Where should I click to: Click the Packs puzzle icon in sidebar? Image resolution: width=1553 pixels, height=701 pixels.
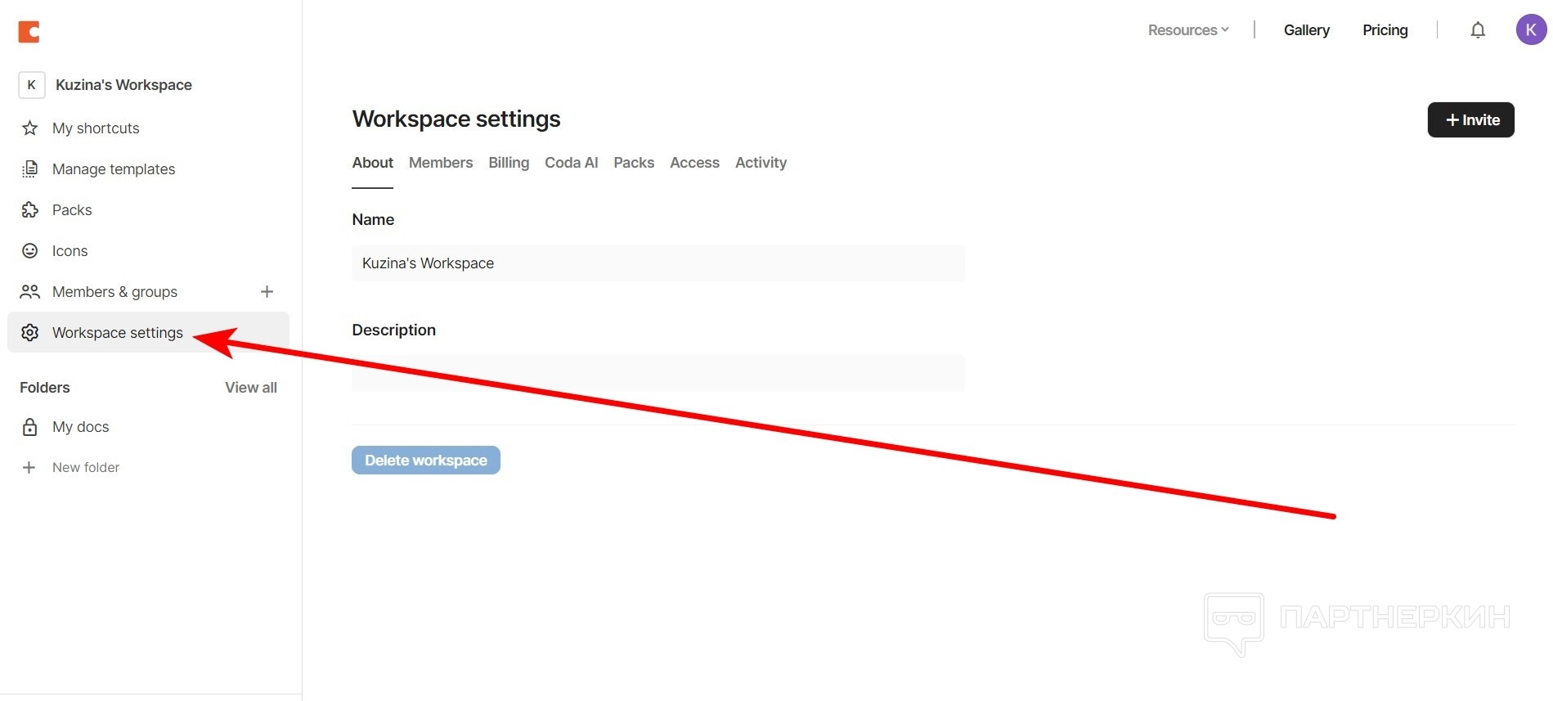click(30, 210)
